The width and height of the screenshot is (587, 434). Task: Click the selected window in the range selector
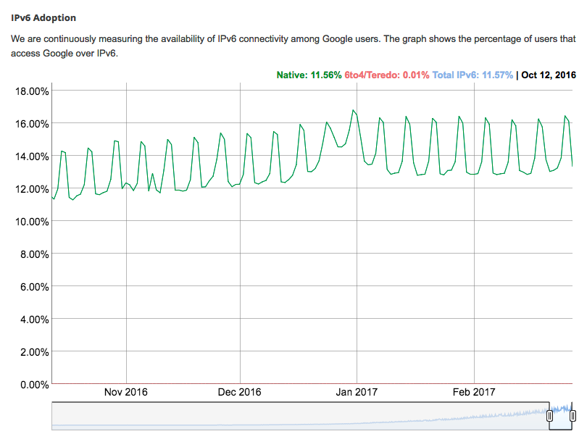[562, 415]
